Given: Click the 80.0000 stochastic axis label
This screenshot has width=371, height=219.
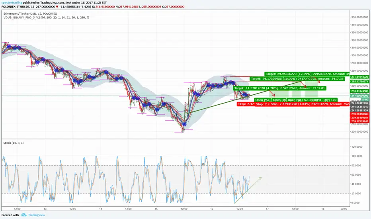Looking at the screenshot, I should (357, 166).
